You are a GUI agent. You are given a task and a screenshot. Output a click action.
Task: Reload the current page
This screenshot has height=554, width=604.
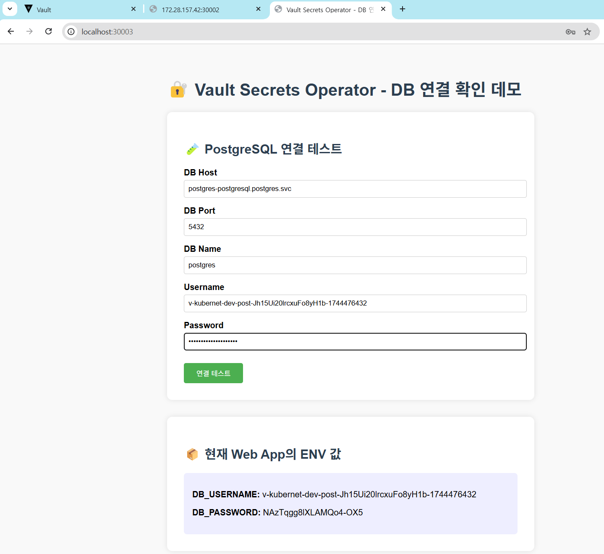(x=49, y=31)
